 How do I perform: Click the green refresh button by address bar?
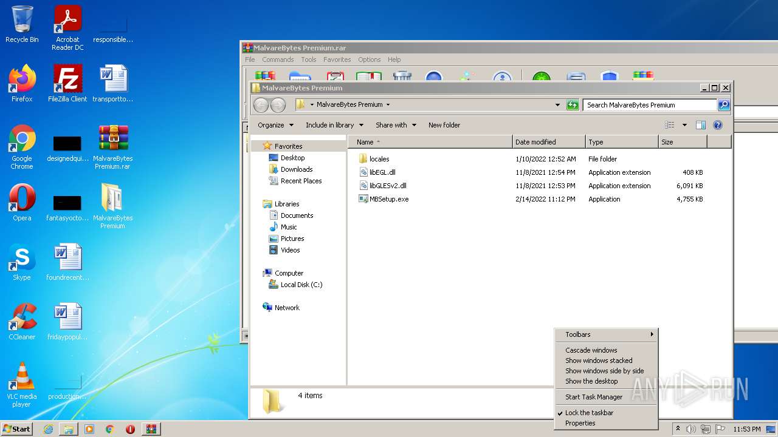(x=573, y=105)
